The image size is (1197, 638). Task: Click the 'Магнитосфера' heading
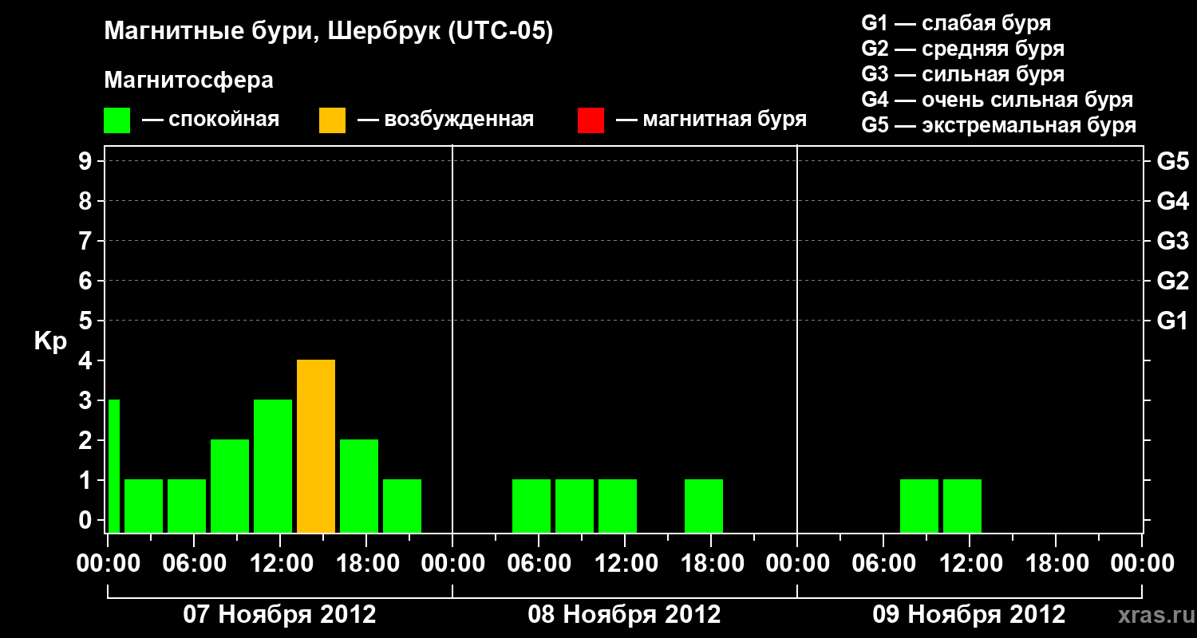(x=188, y=81)
